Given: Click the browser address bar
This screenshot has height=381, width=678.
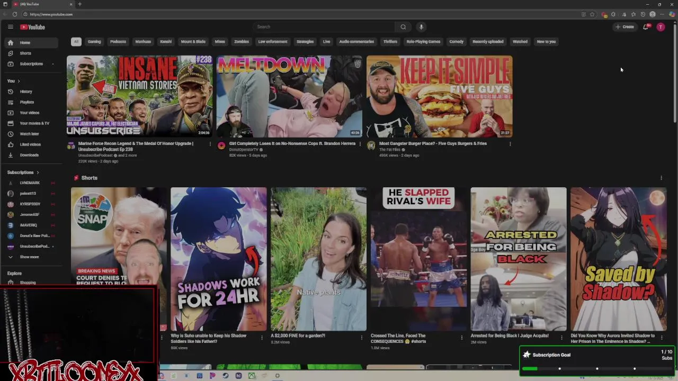Looking at the screenshot, I should [x=302, y=14].
